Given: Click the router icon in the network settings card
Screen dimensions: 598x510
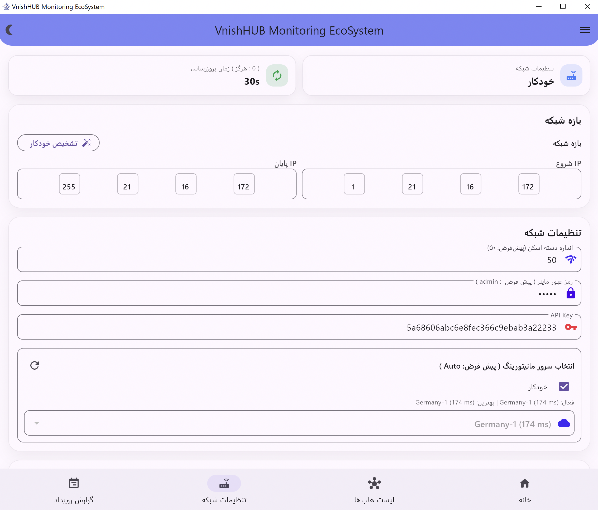Looking at the screenshot, I should pyautogui.click(x=571, y=76).
